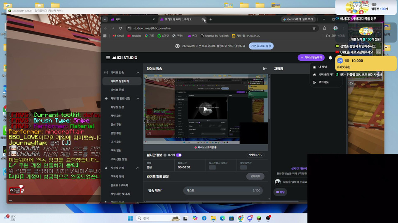Click the 방송 제목 input field
Viewport: 398px width, 223px height.
(223, 191)
